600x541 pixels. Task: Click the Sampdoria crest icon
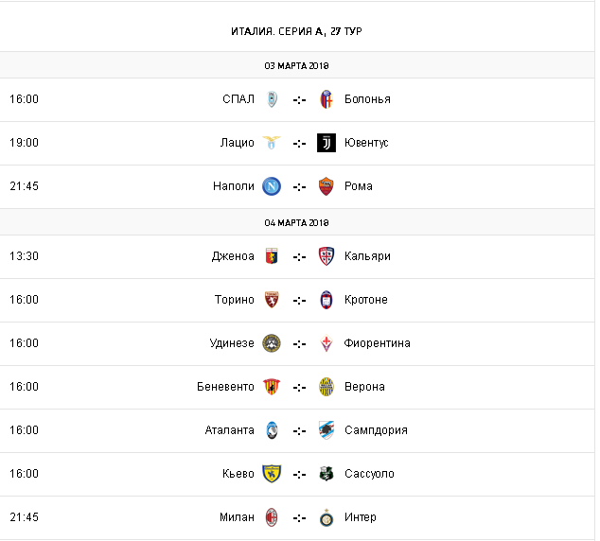click(x=326, y=430)
